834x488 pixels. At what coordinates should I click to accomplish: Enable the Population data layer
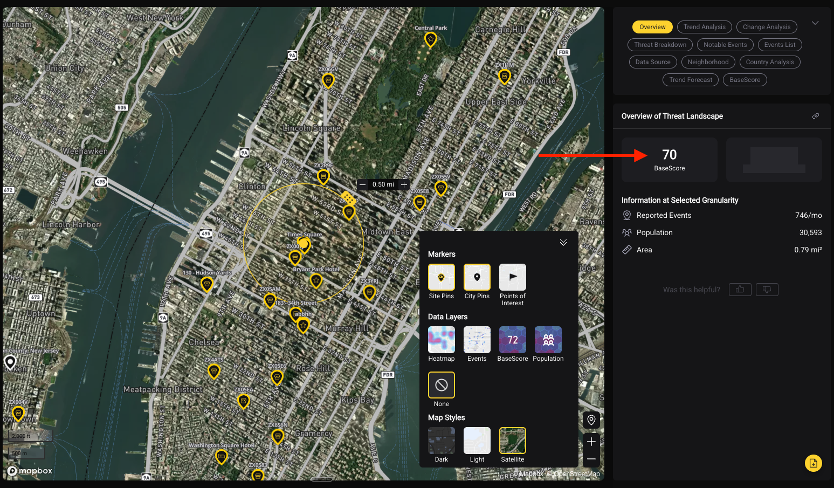[548, 340]
